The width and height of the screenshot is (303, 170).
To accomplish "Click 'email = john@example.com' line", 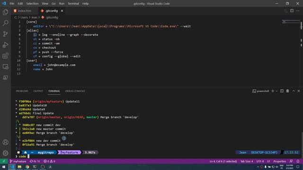I will [54, 65].
